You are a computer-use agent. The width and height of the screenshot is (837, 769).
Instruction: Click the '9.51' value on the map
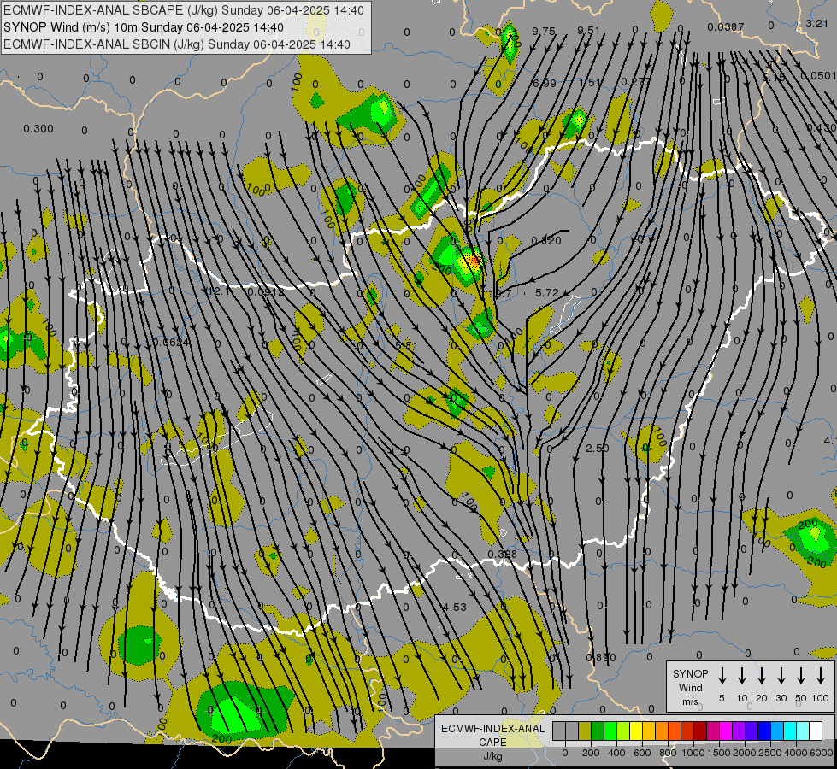click(x=589, y=31)
